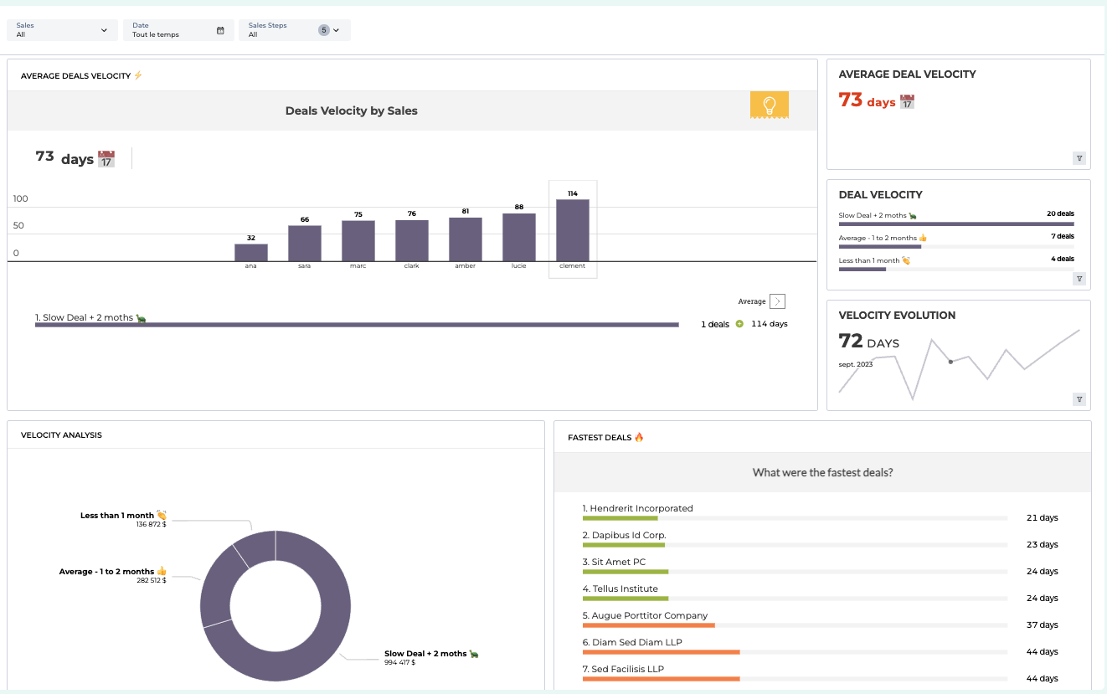Screen dimensions: 1107x694
Task: Click the Slow Deal 20 deals progress bar
Action: tap(955, 224)
